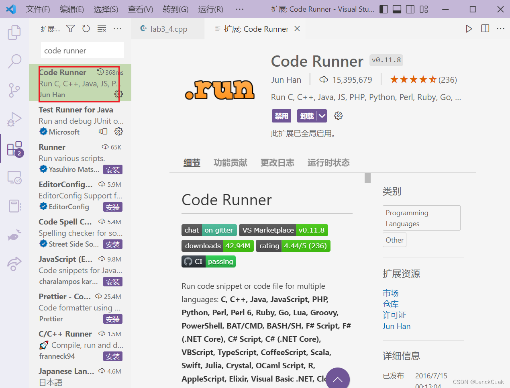Open the share arrow activity bar icon

pos(14,264)
